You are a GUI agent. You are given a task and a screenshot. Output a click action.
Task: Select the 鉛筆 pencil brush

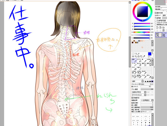[x=134, y=60]
